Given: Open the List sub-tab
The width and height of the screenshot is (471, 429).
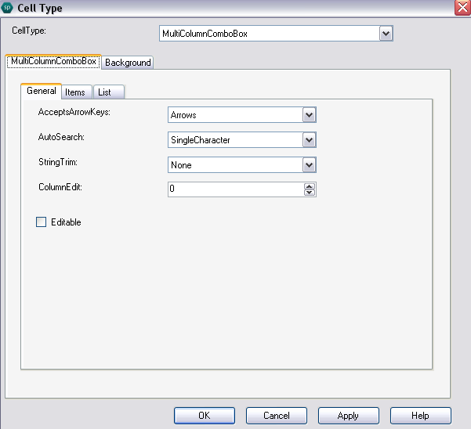Looking at the screenshot, I should coord(109,92).
